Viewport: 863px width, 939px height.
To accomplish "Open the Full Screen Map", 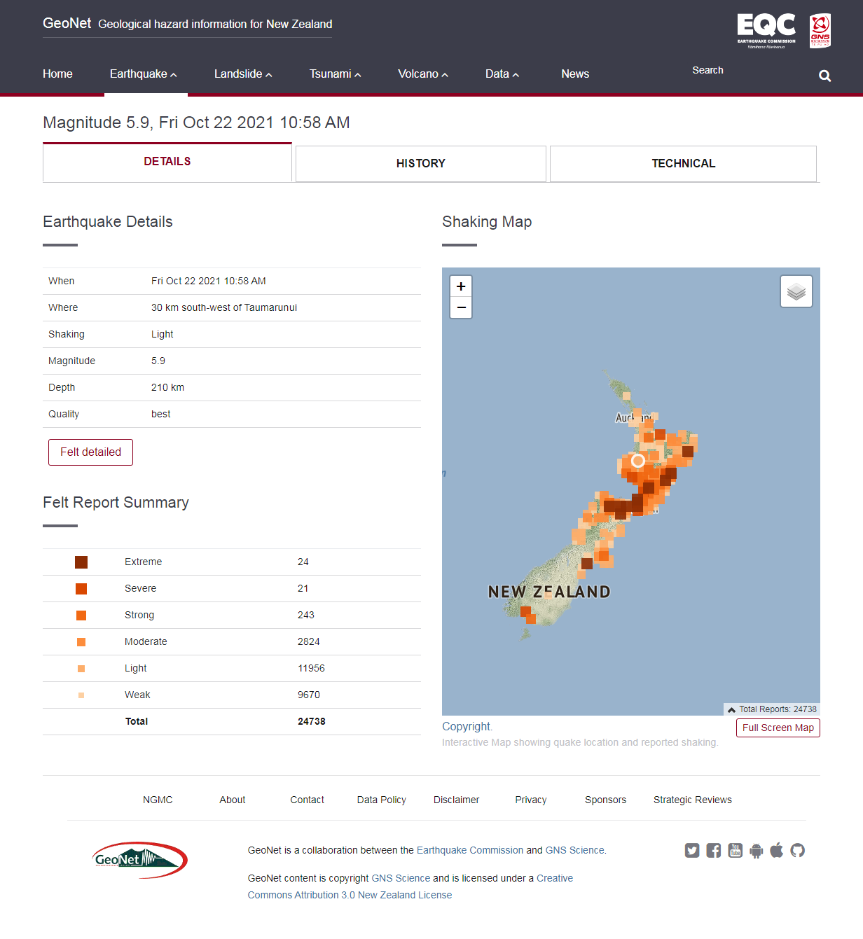I will click(778, 728).
